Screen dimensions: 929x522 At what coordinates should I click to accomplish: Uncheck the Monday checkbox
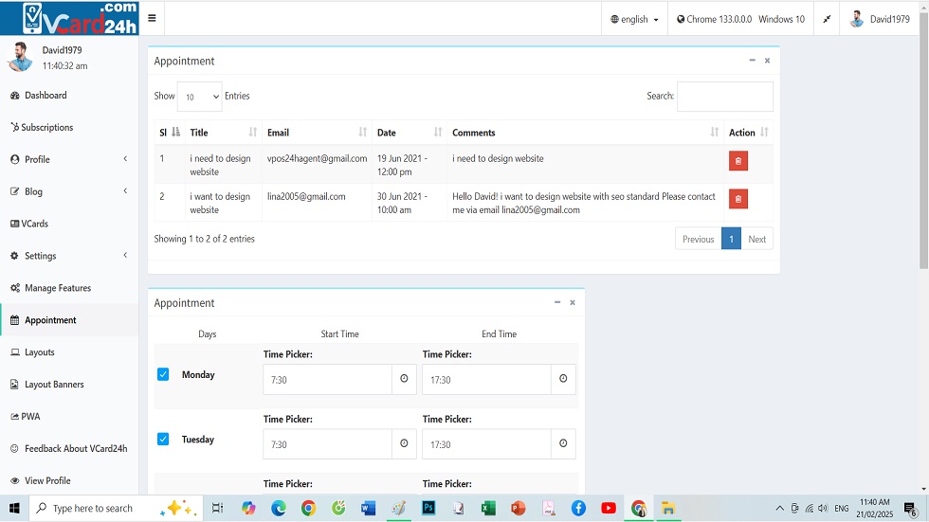click(x=163, y=374)
